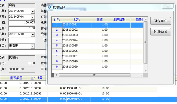The width and height of the screenshot is (177, 104).
Task: Click the 确定(F2) confirm button
Action: pos(161,21)
